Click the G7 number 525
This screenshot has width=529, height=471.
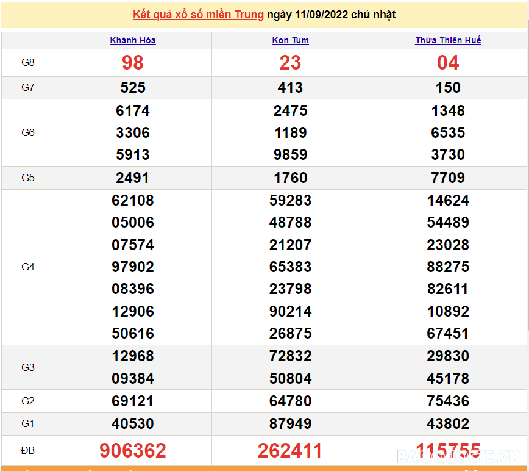[x=133, y=88]
